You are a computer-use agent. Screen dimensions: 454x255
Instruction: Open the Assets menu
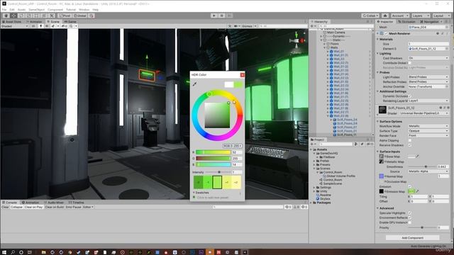pos(21,9)
